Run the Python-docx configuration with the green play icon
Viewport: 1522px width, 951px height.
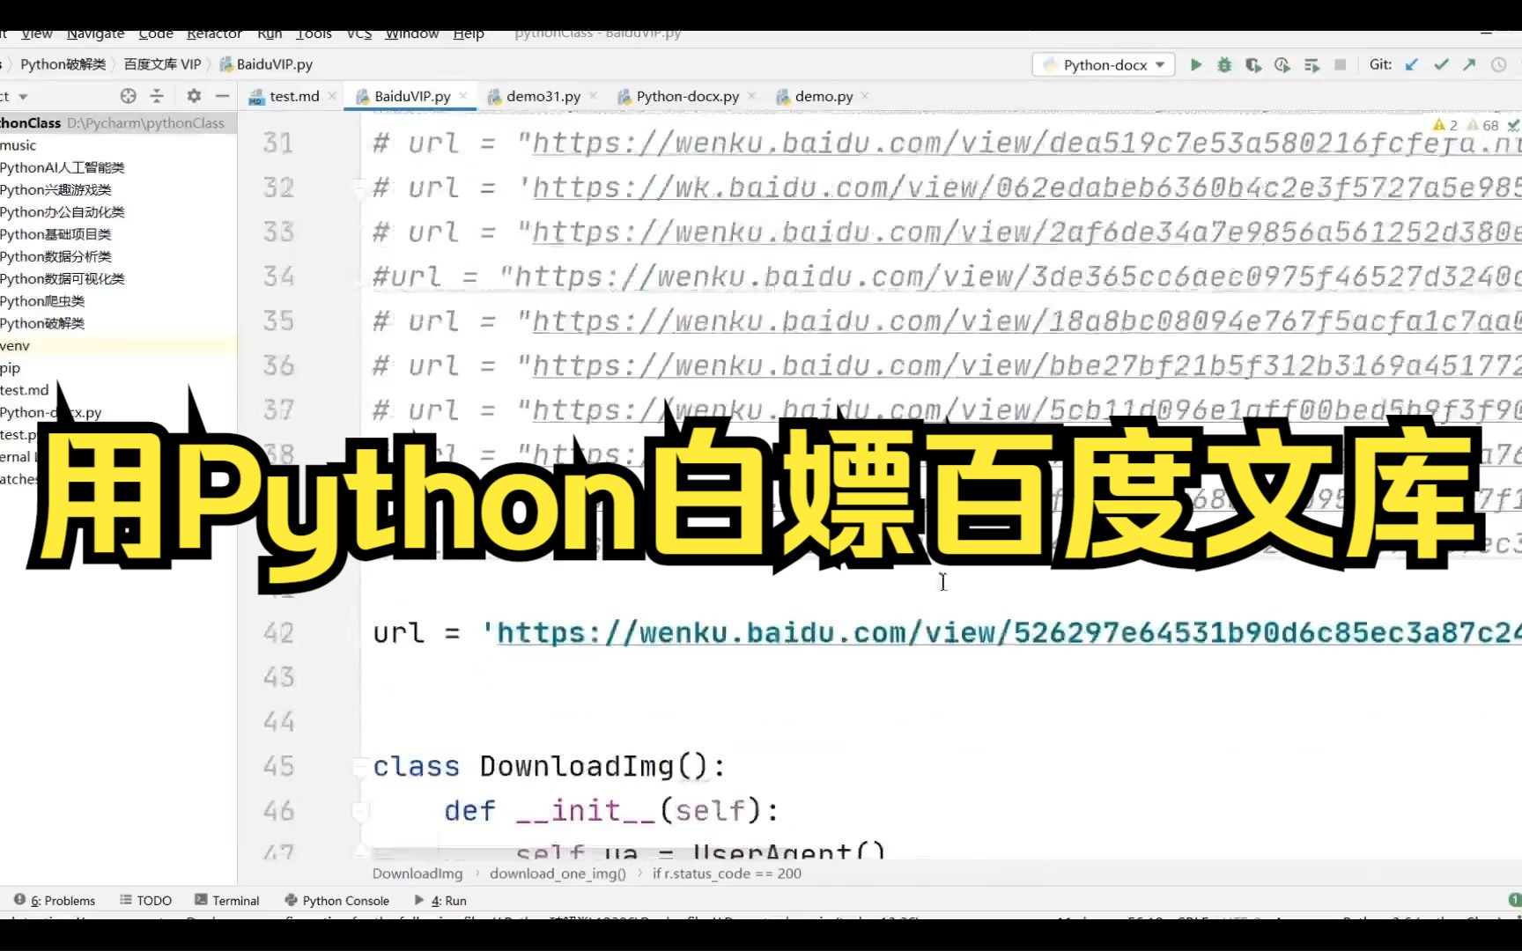coord(1195,64)
